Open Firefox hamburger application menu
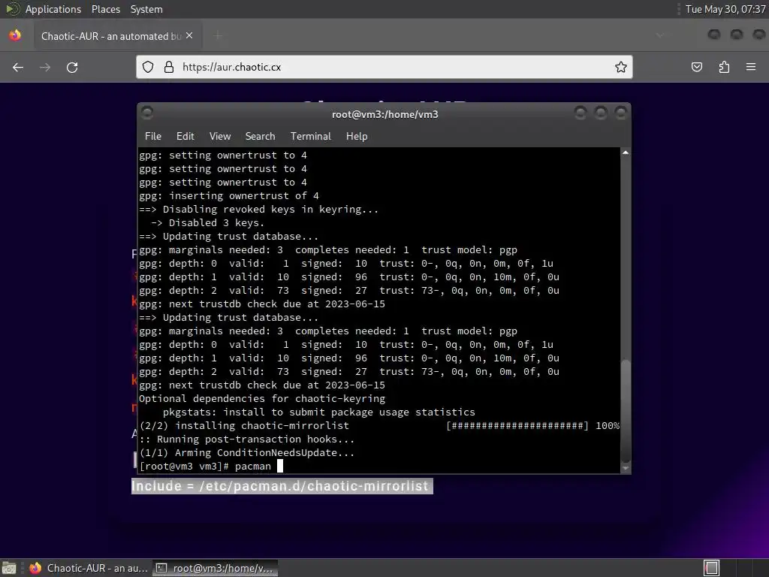This screenshot has width=769, height=577. click(x=751, y=67)
